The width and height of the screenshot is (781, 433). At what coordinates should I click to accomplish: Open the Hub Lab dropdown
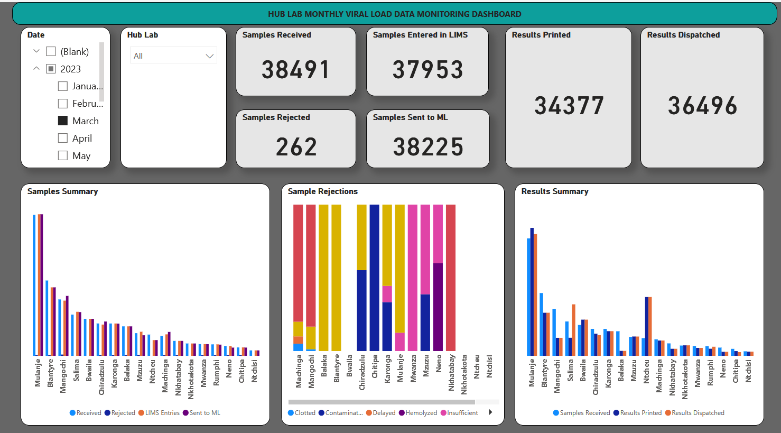(173, 56)
